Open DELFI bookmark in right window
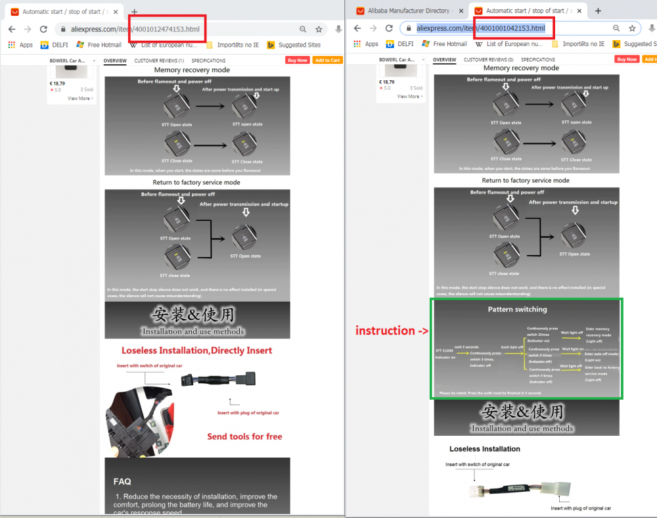Viewport: 657px width, 518px height. [400, 43]
